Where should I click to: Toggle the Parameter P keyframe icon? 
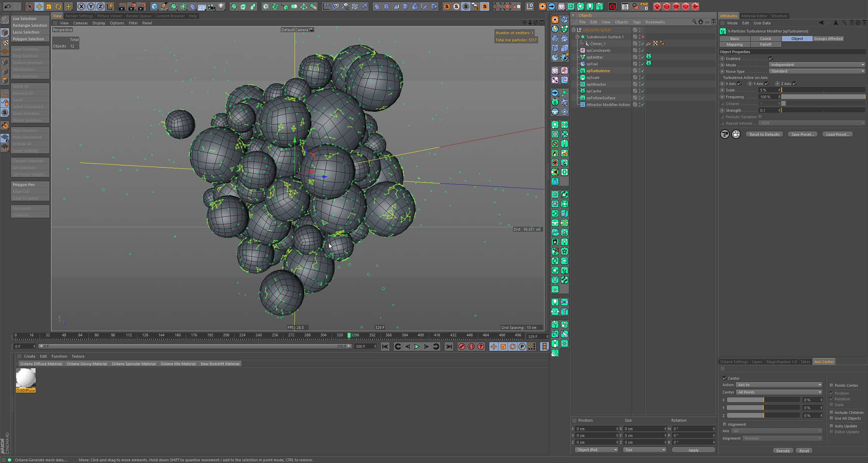click(x=522, y=346)
